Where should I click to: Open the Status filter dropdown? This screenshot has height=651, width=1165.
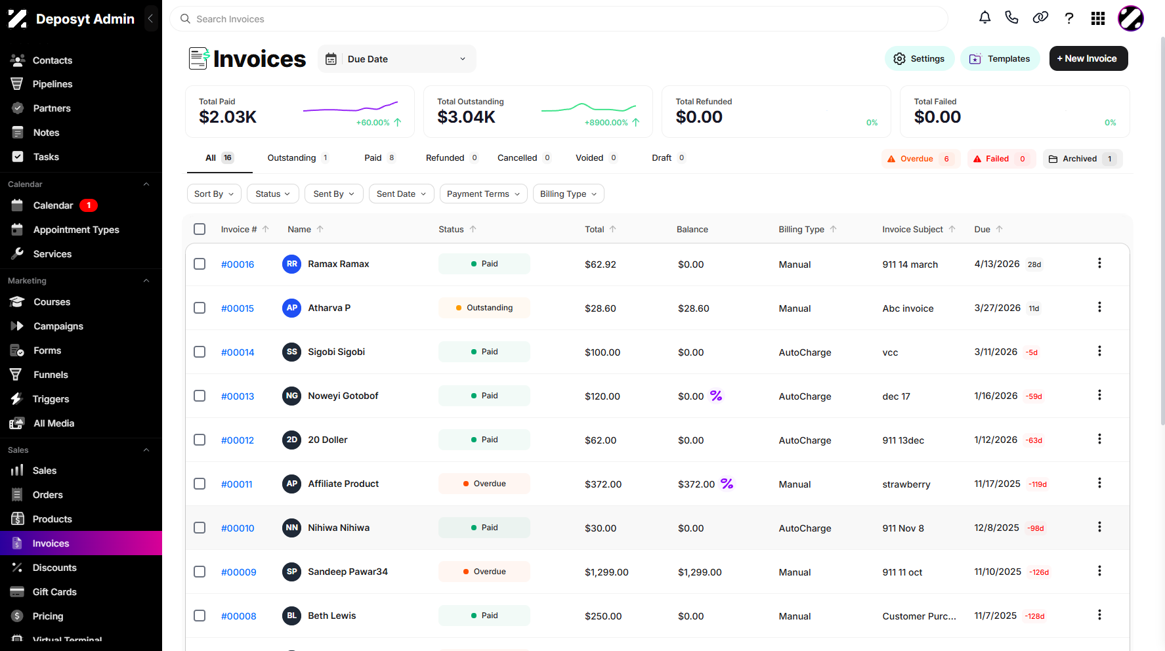(x=273, y=194)
